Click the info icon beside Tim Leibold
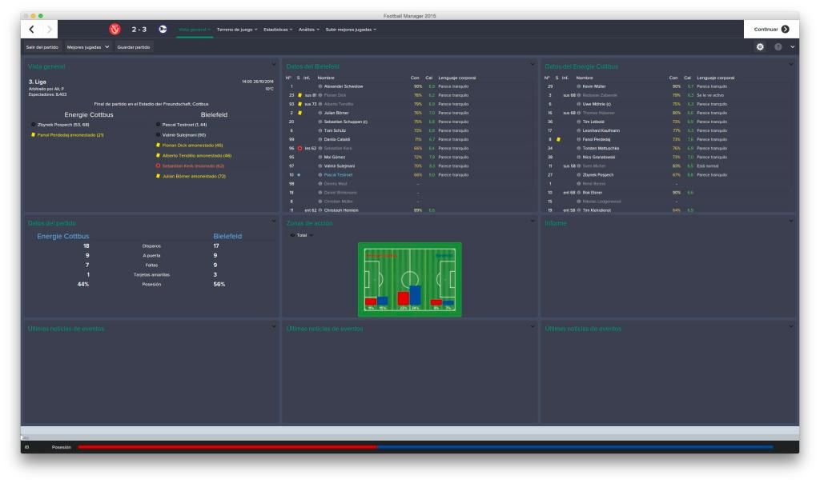Image resolution: width=820 pixels, height=483 pixels. click(x=578, y=122)
